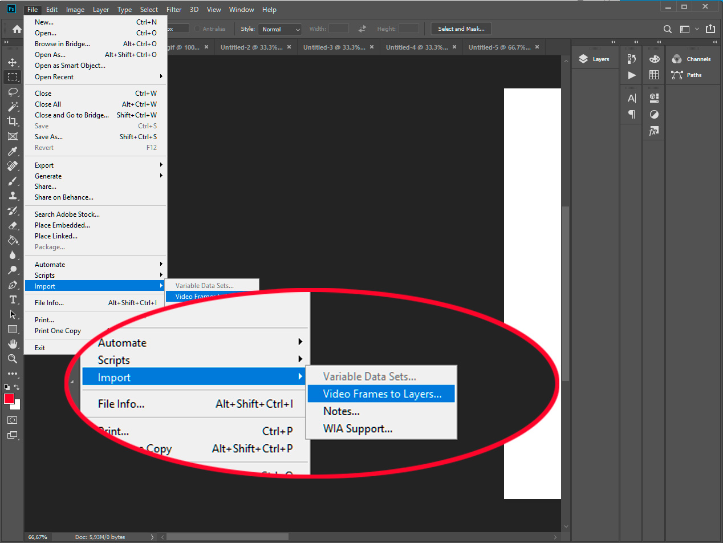Activate the Crop tool
This screenshot has width=723, height=543.
pos(13,121)
